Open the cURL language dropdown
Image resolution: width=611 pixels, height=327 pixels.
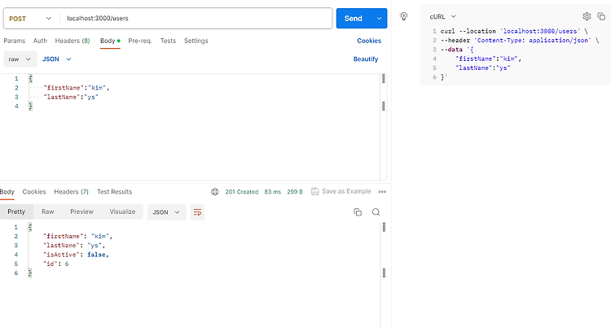click(442, 17)
